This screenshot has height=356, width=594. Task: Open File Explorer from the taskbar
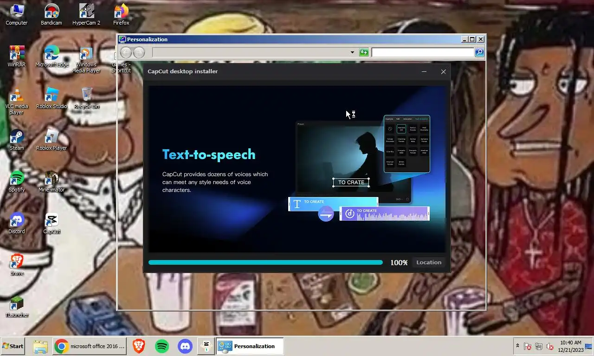coord(40,346)
